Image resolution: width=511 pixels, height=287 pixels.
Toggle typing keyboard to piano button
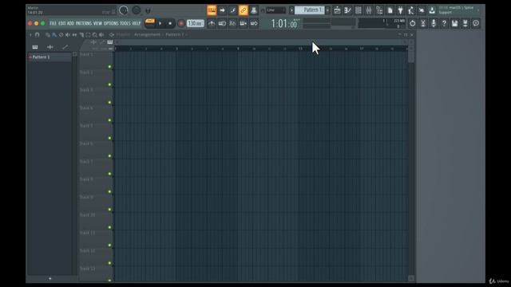tap(212, 10)
